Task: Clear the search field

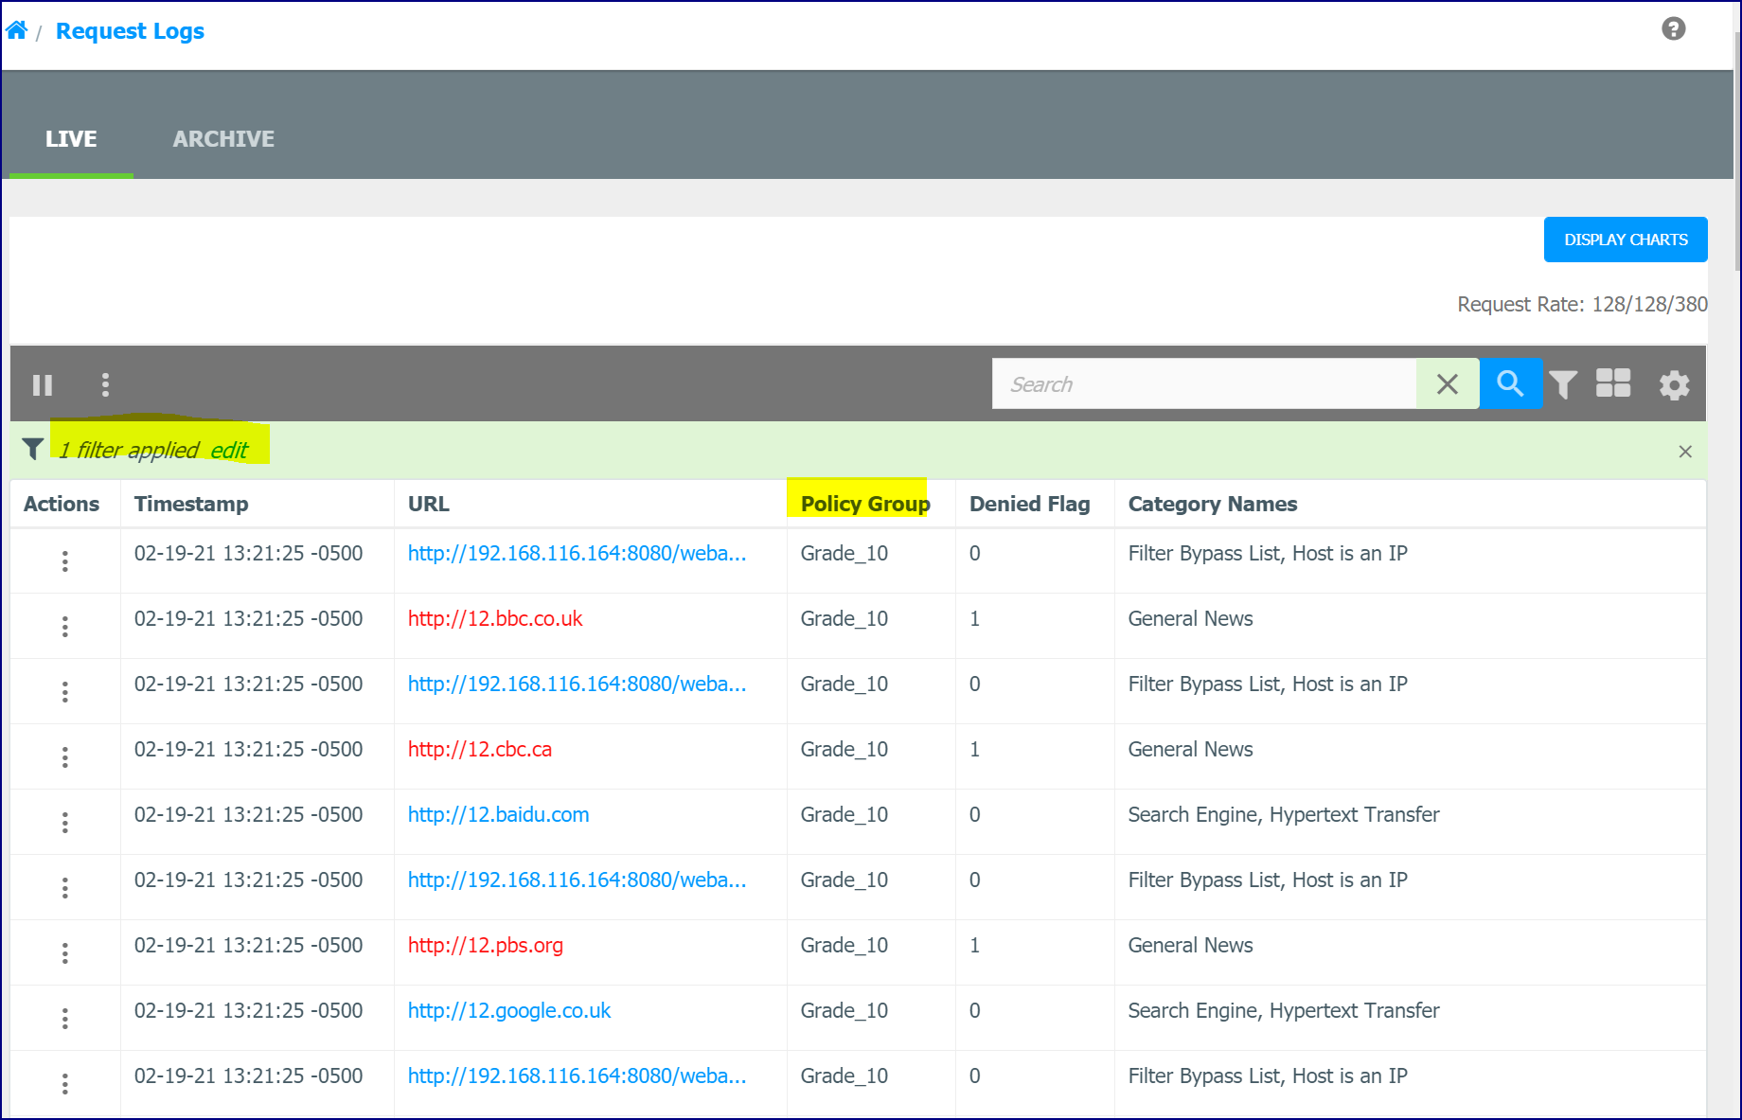Action: coord(1448,383)
